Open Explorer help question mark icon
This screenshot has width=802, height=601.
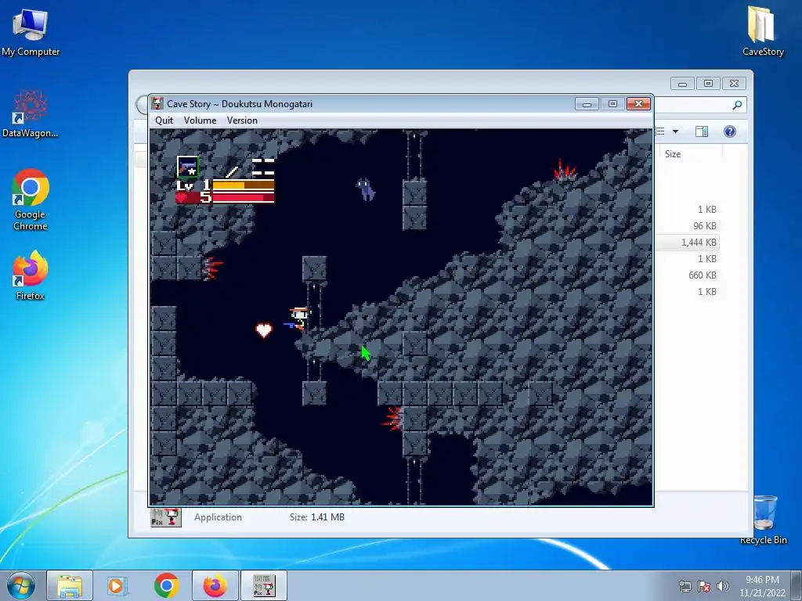[x=730, y=131]
